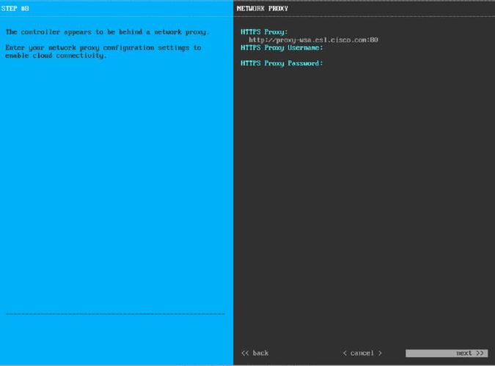This screenshot has height=366, width=495.
Task: Select the NETWORK PROXY panel title
Action: (263, 9)
